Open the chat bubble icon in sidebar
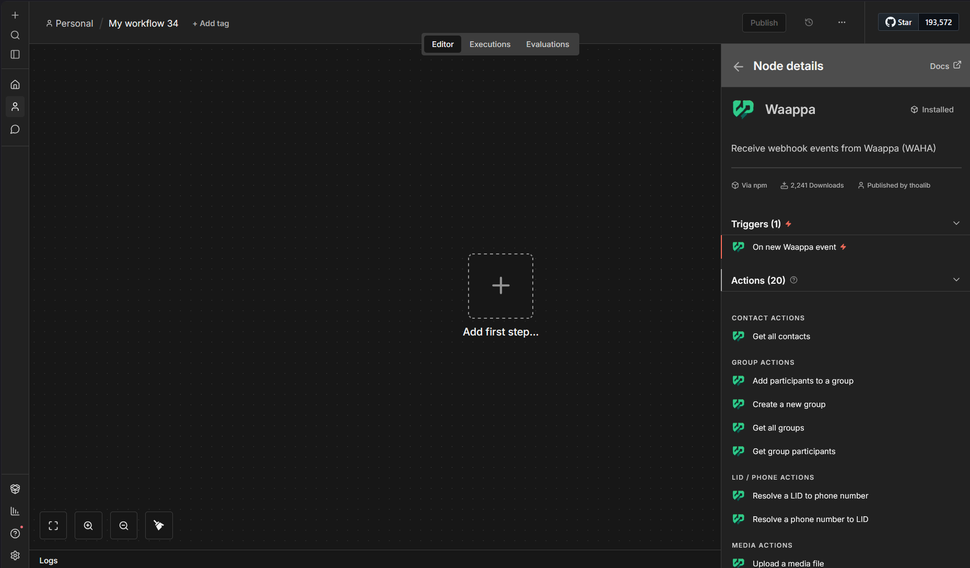This screenshot has height=568, width=970. (x=15, y=129)
